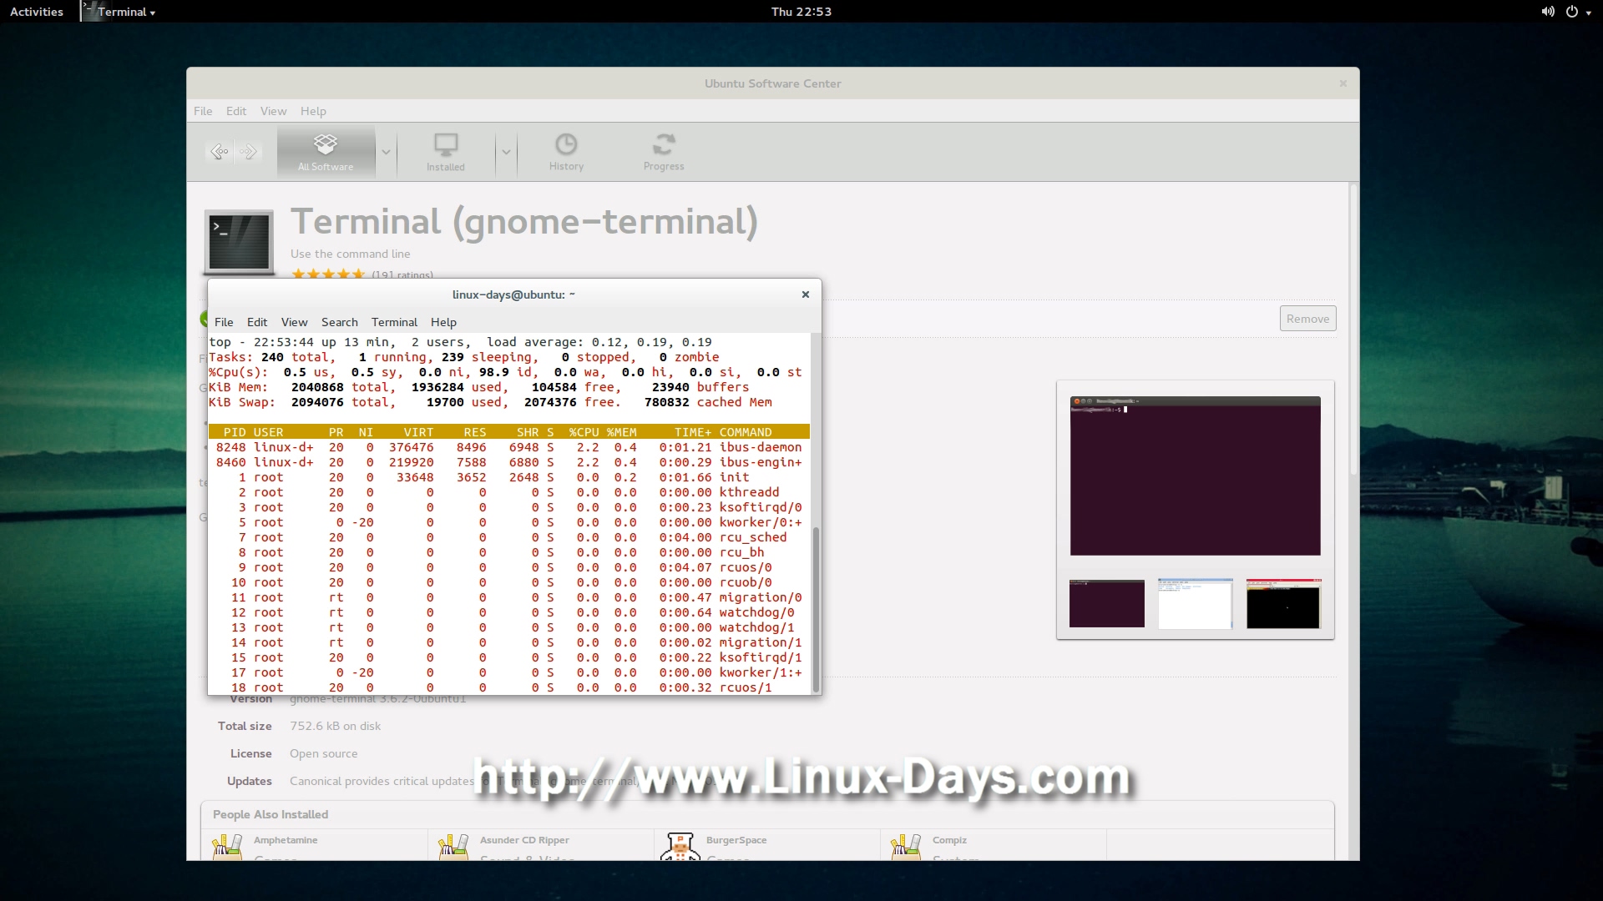The width and height of the screenshot is (1603, 901).
Task: Open the History view
Action: 566,151
